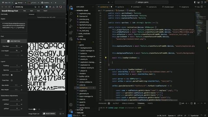Screen dimensions: 208x117
Task: Click the browser reload button
Action: click(9, 7)
